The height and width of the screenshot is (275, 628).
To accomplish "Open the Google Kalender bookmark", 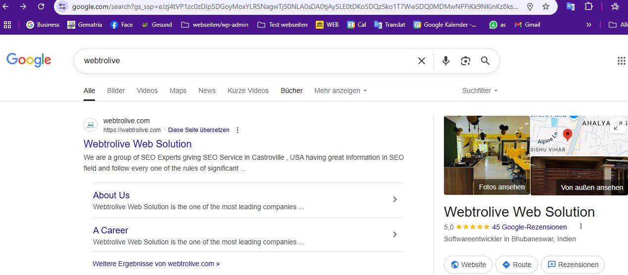I will (445, 25).
